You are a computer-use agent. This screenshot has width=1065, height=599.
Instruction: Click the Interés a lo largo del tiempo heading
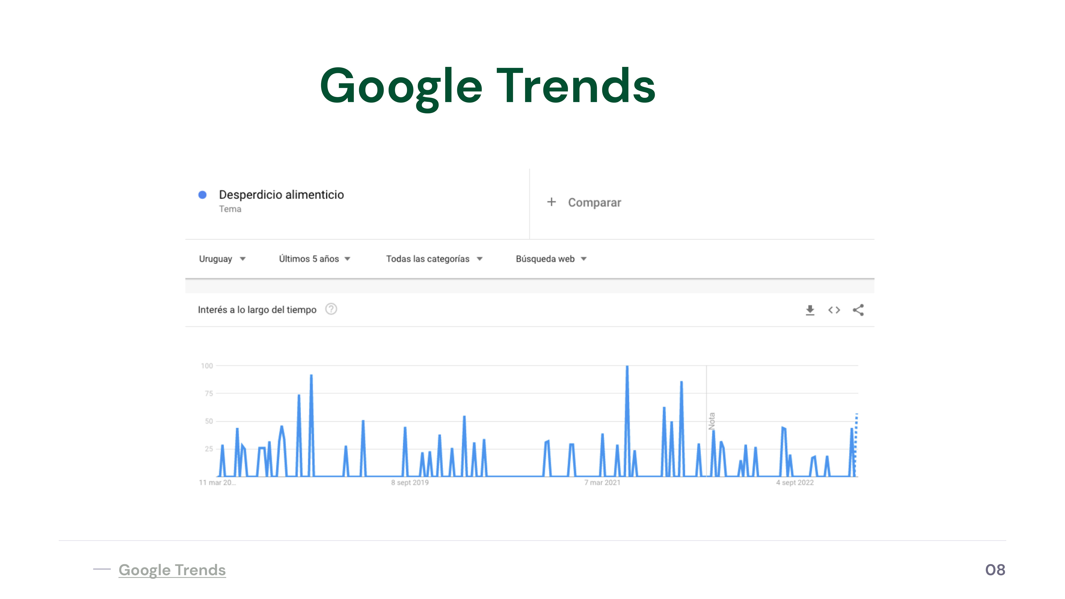click(x=257, y=310)
